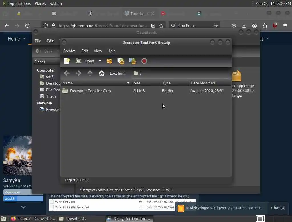Click the Add files to archive icon
The height and width of the screenshot is (222, 292).
pyautogui.click(x=121, y=61)
